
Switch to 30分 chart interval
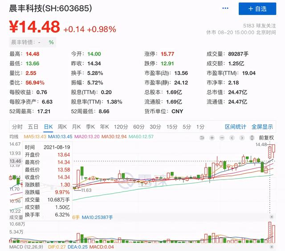coord(155,127)
